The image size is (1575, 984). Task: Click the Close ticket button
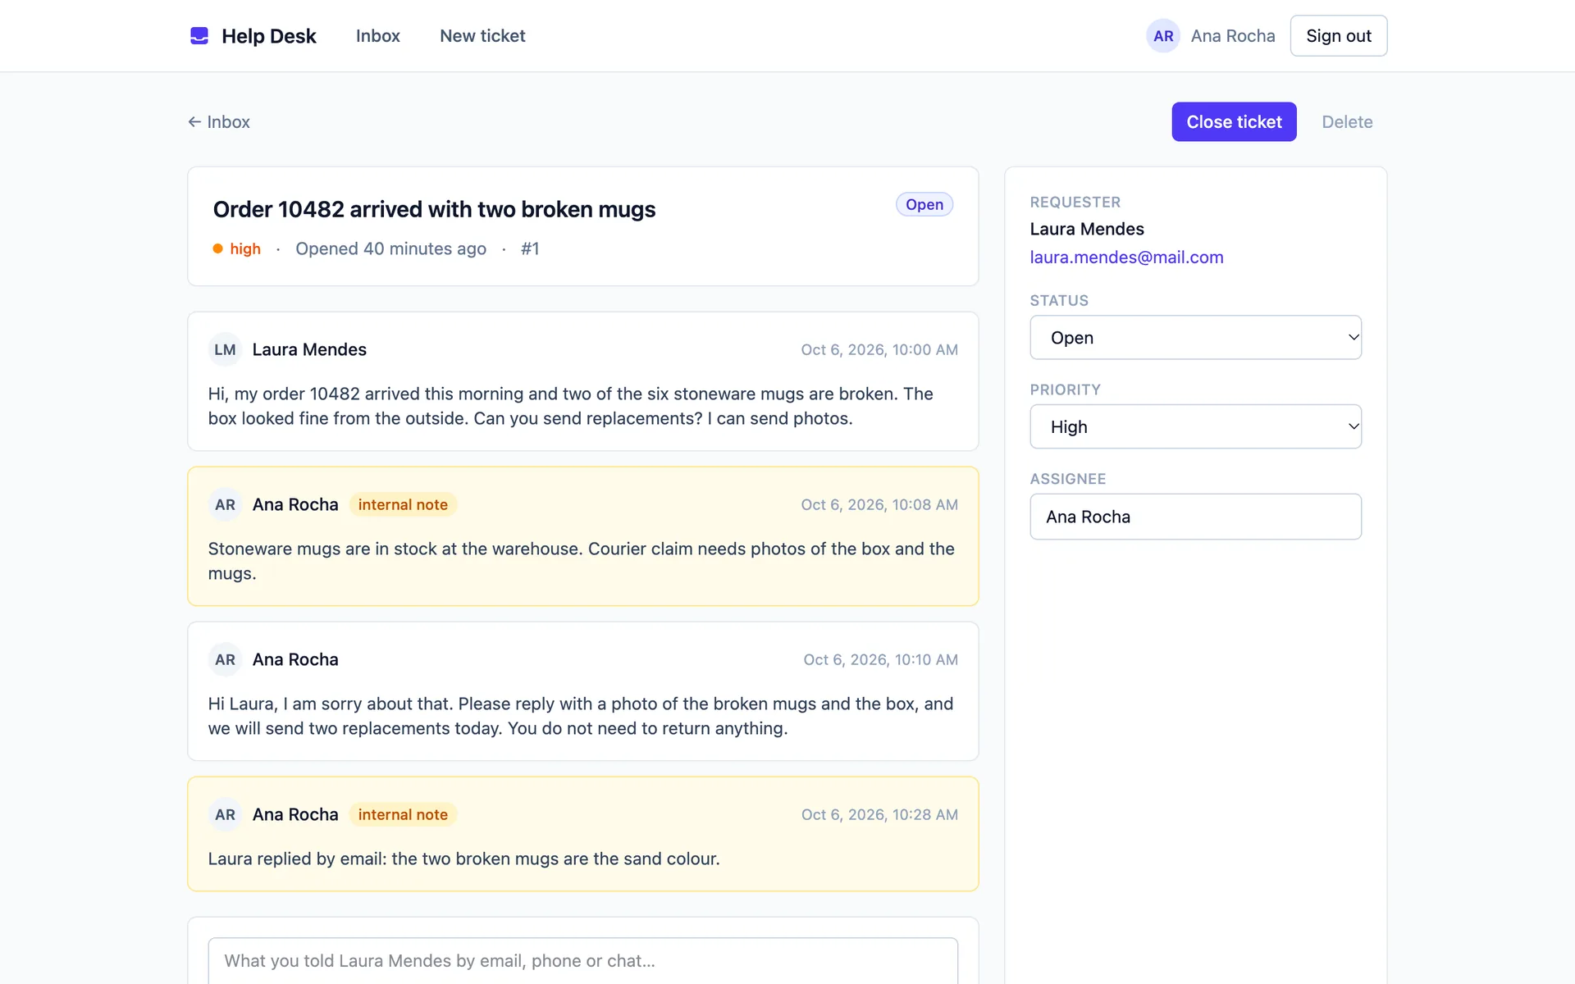(x=1234, y=122)
